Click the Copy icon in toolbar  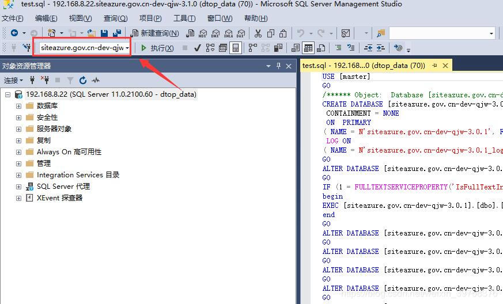coord(271,33)
